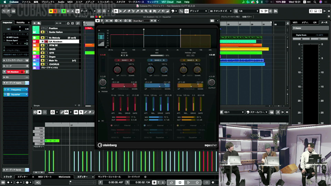Select the Mute X tool
This screenshot has width=331, height=186.
(x=142, y=11)
